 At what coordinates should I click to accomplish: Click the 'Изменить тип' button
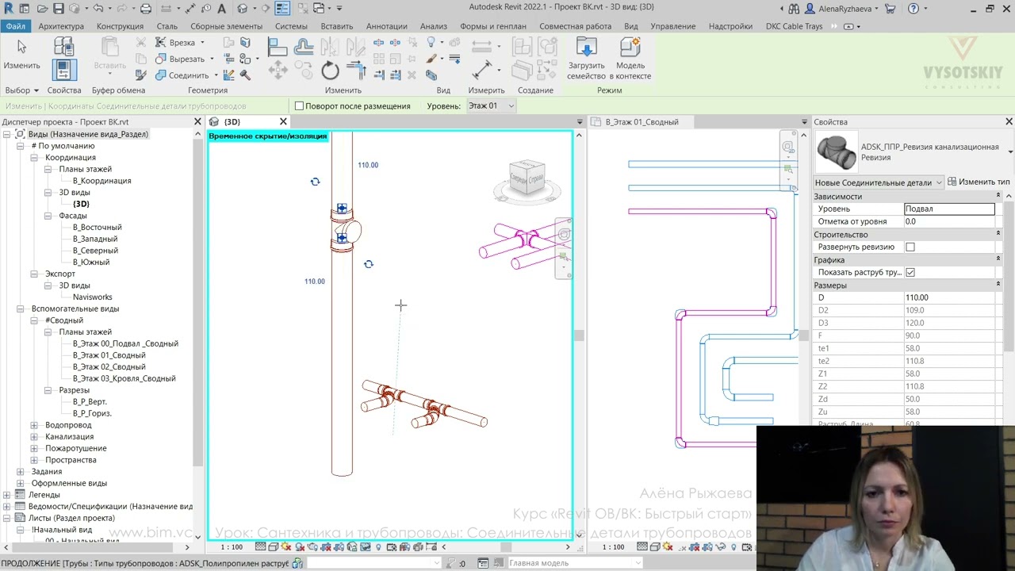pyautogui.click(x=979, y=182)
